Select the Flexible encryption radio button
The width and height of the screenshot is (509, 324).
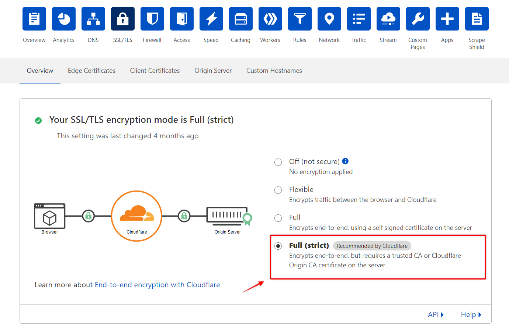point(278,190)
